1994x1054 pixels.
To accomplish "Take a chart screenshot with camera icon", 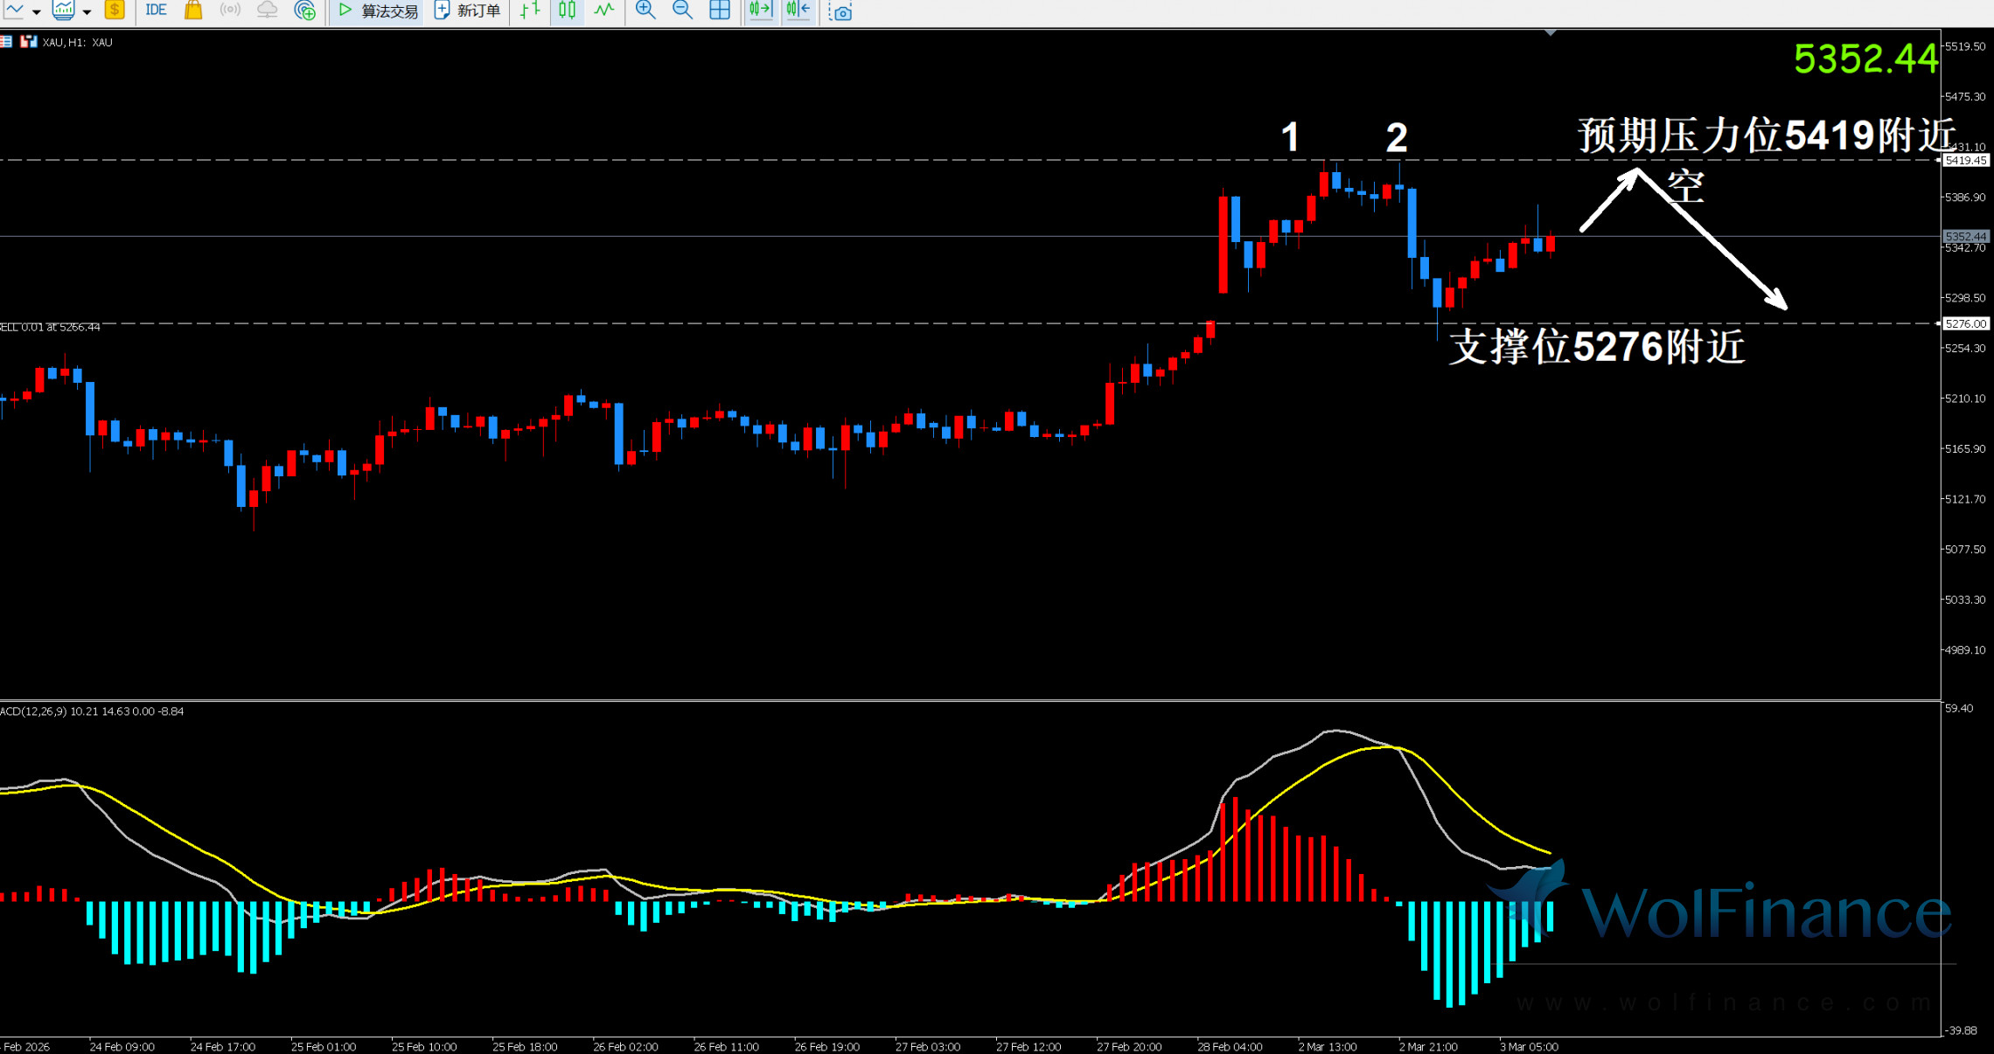I will pyautogui.click(x=840, y=11).
